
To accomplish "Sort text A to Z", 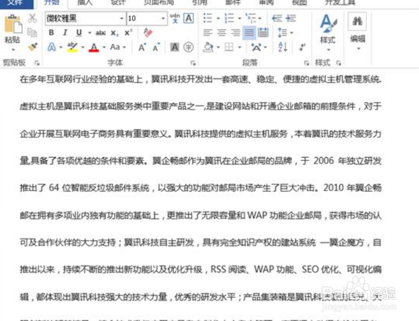I will 283,47.
